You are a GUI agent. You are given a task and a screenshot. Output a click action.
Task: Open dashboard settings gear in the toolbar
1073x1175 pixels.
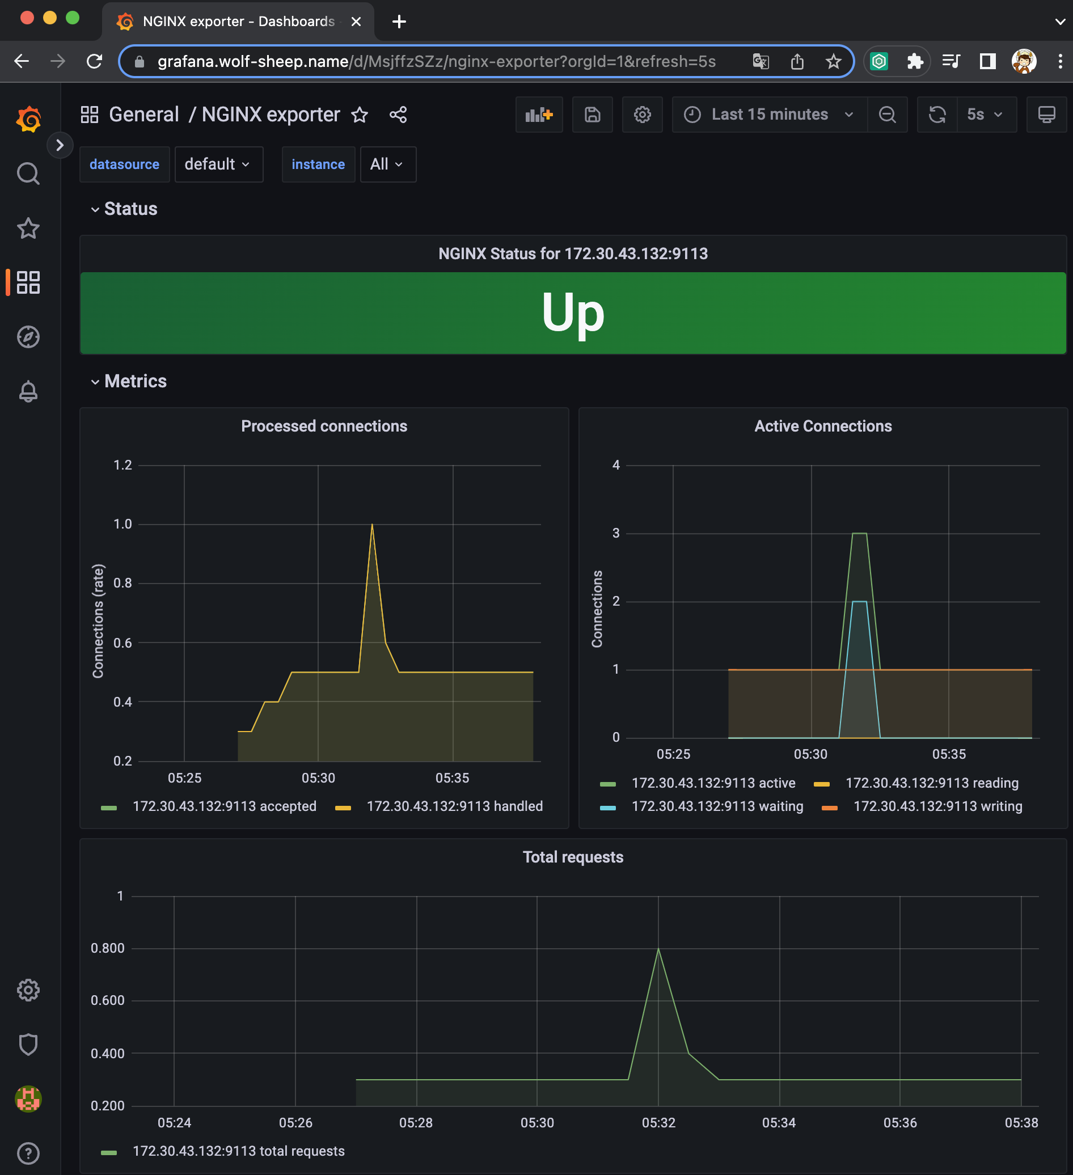point(643,114)
